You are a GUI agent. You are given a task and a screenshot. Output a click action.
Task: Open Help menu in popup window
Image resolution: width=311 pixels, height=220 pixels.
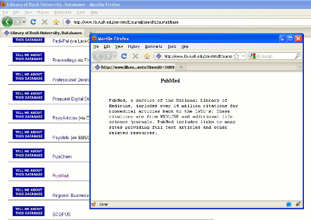coord(184,47)
